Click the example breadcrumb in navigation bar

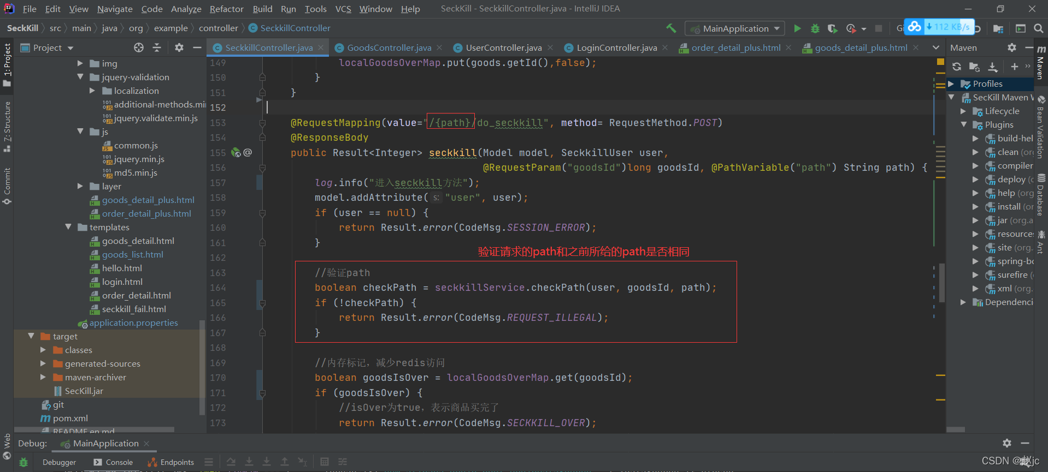[170, 28]
